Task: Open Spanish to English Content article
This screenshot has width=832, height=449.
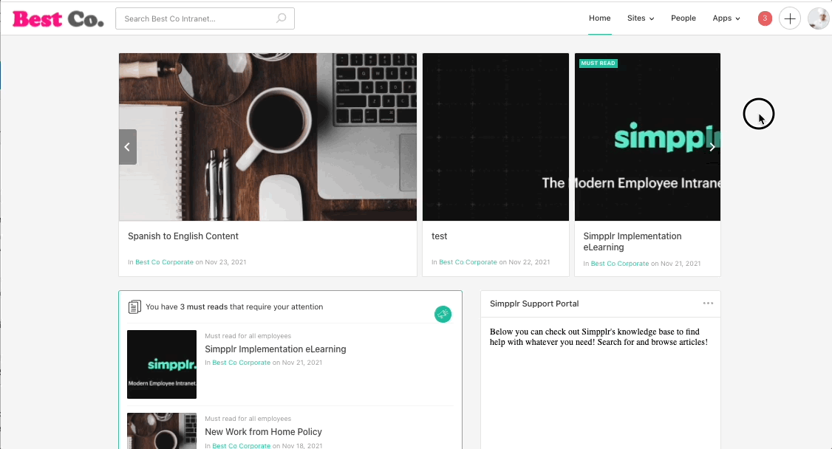Action: (x=183, y=236)
